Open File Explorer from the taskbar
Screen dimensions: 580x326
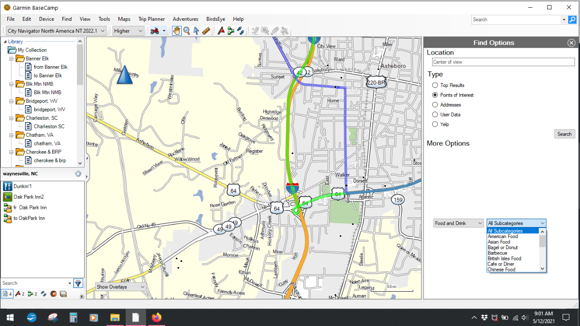[x=115, y=317]
